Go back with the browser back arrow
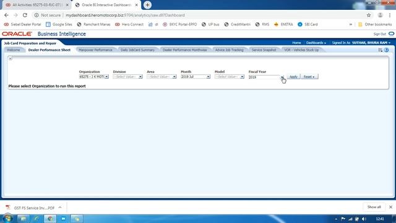The width and height of the screenshot is (396, 223). [6, 15]
